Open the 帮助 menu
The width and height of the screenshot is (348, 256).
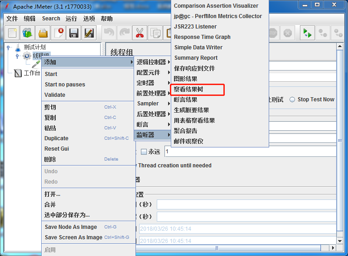tap(106, 19)
